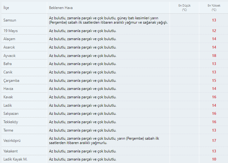
Task: Click Kavak's high temperature 16
Action: (x=214, y=97)
